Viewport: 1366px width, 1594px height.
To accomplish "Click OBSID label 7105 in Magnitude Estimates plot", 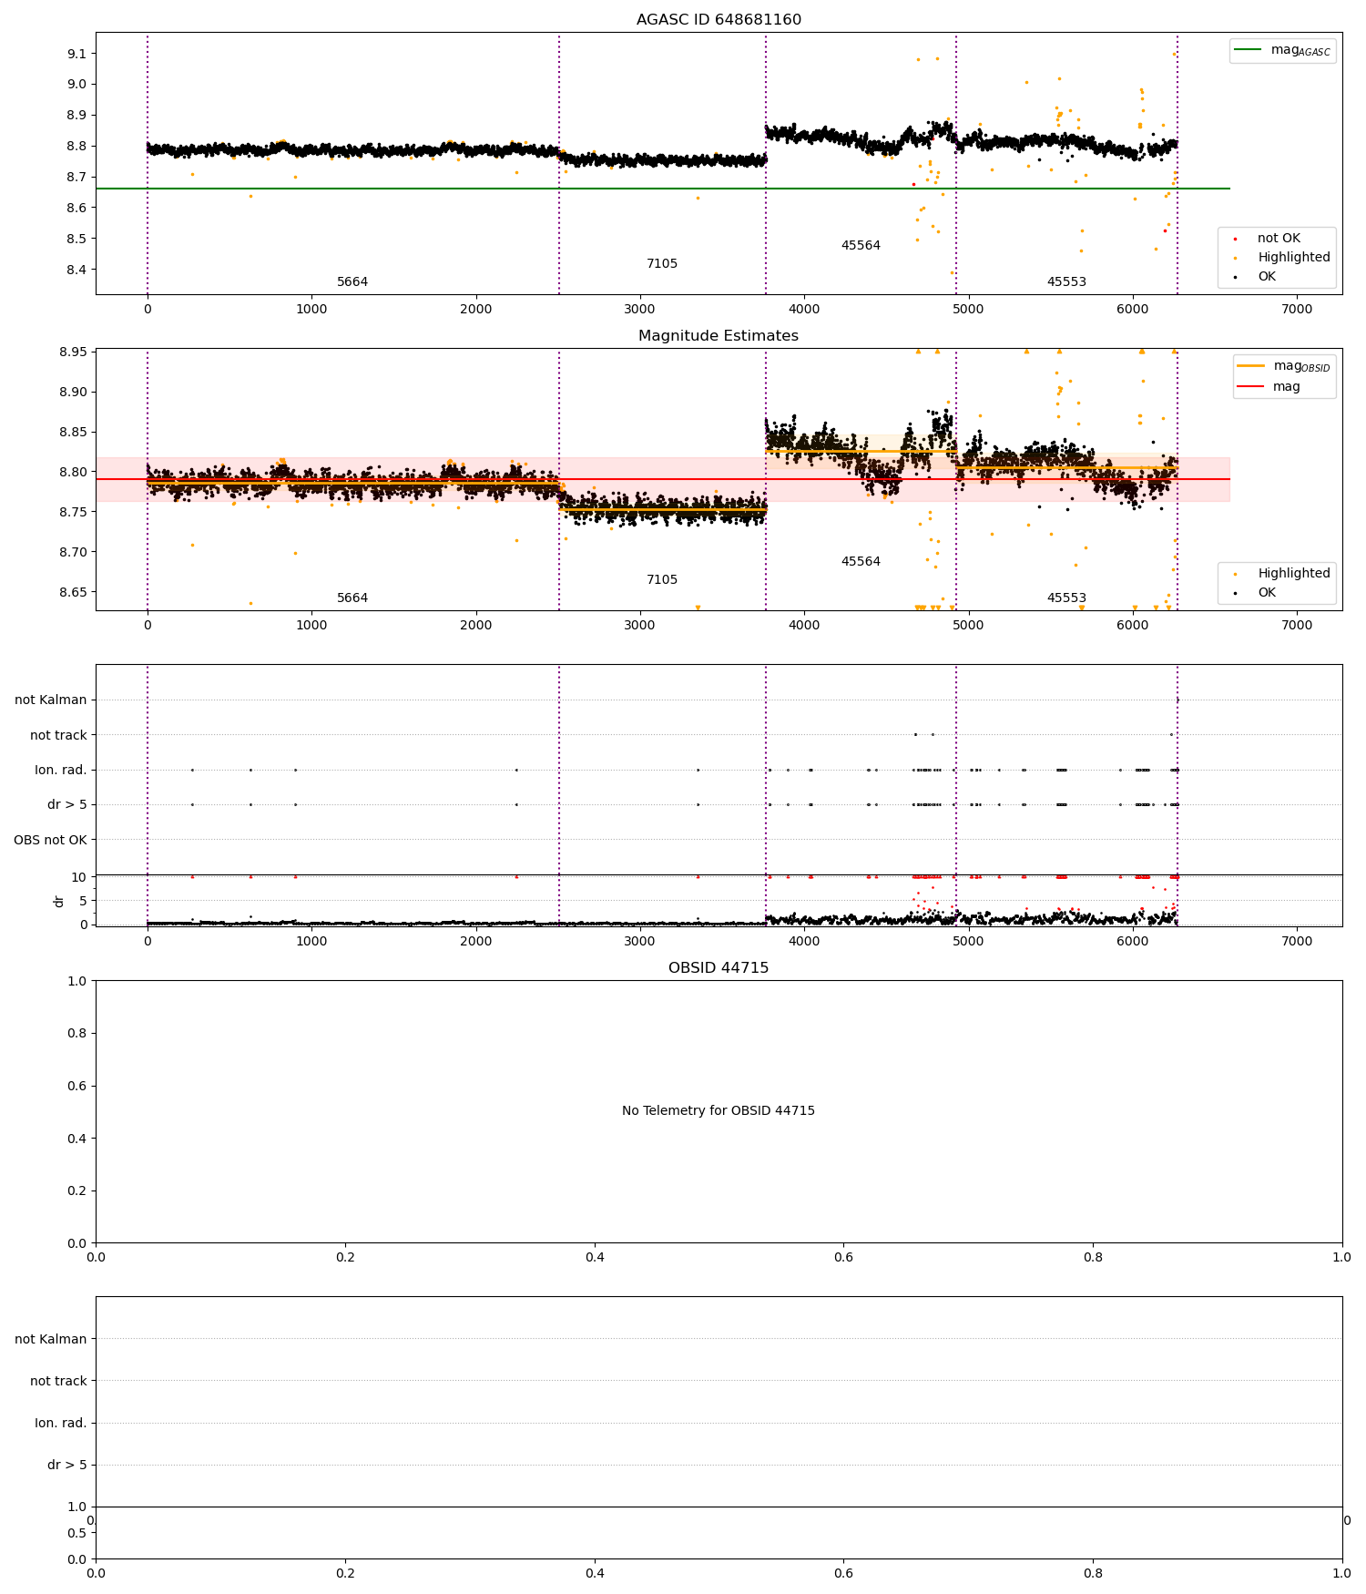I will pos(662,580).
